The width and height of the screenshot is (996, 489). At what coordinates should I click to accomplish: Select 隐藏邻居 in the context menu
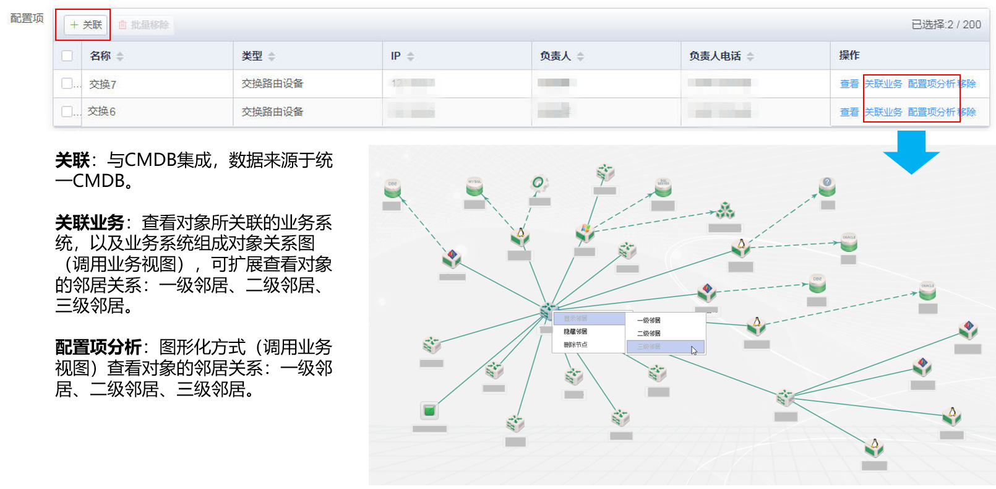pyautogui.click(x=575, y=332)
